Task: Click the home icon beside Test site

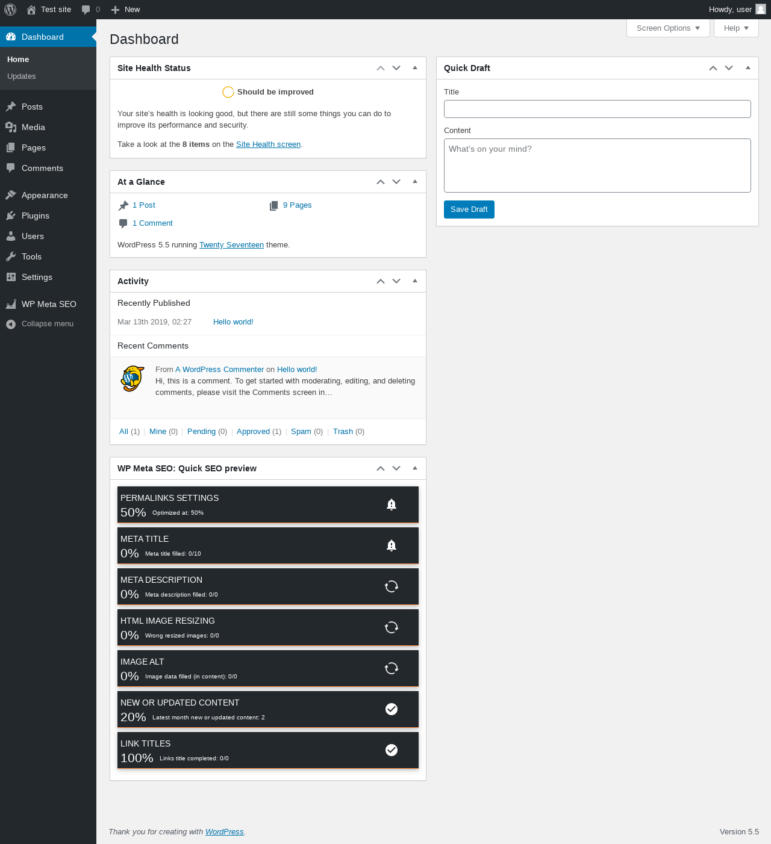Action: [31, 10]
